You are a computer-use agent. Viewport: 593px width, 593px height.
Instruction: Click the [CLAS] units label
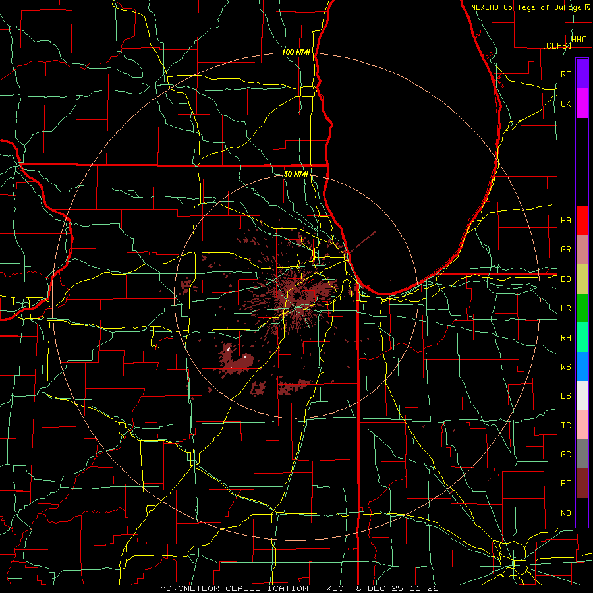(x=557, y=45)
